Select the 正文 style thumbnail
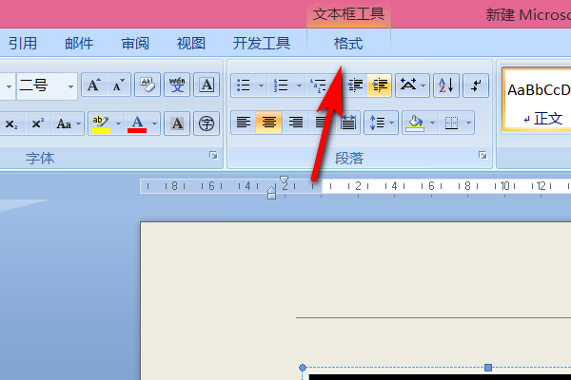The height and width of the screenshot is (380, 571). pos(539,99)
